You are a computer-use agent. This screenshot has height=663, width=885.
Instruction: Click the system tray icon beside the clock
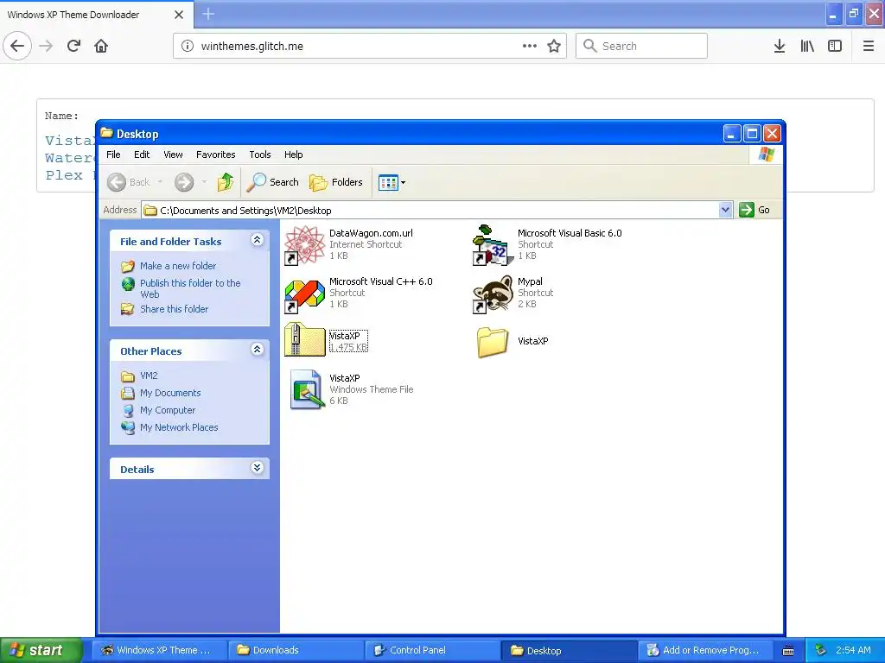pos(821,650)
